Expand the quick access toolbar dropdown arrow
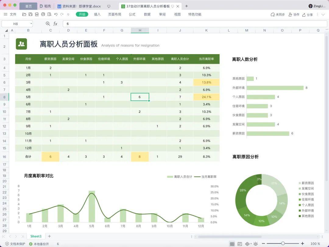The height and width of the screenshot is (247, 329). click(x=68, y=15)
